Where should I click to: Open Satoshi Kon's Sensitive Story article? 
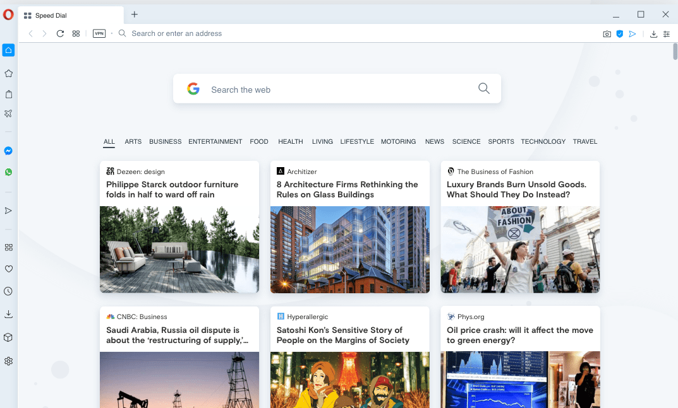point(343,335)
